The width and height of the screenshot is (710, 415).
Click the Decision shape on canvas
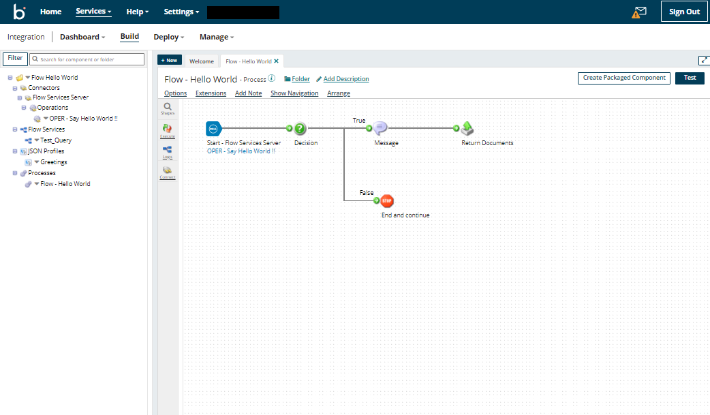click(300, 128)
